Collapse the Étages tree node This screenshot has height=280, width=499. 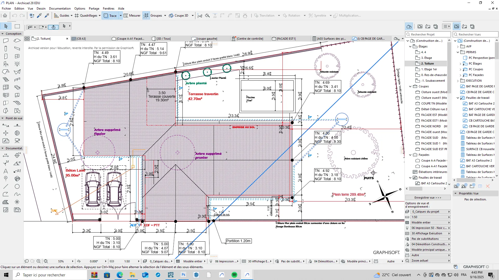coord(410,46)
